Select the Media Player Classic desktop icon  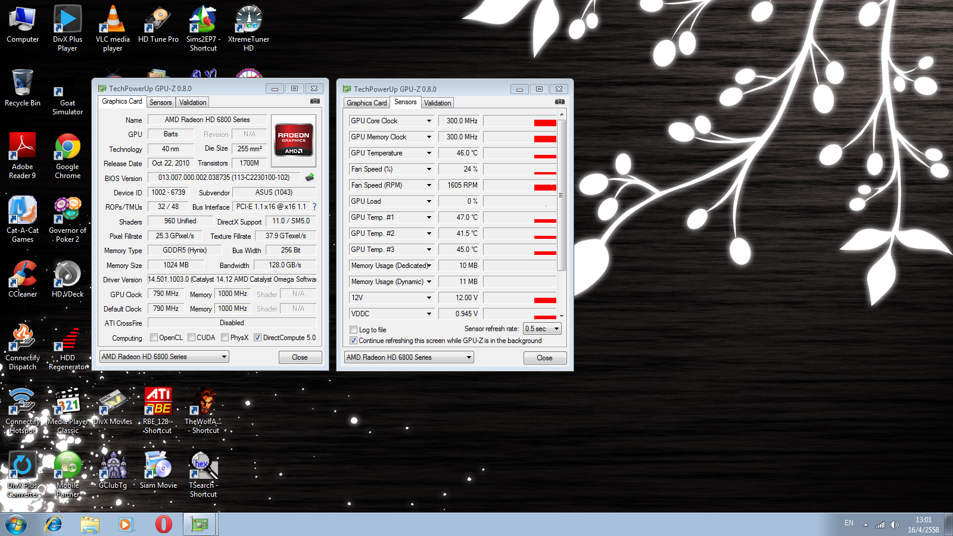[68, 411]
